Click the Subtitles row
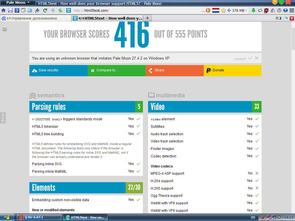 click(205, 127)
